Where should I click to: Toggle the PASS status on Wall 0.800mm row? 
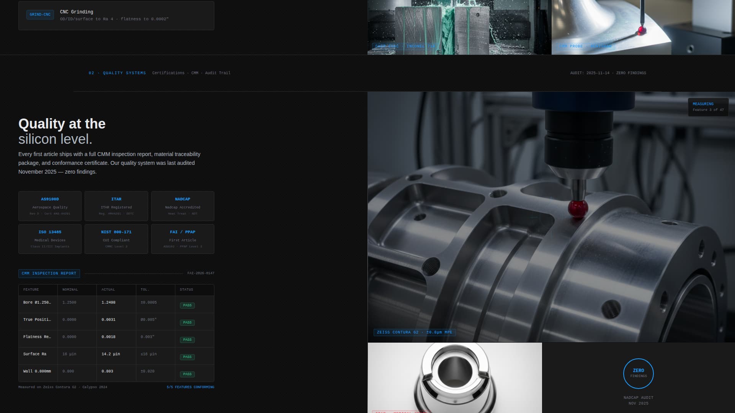187,374
